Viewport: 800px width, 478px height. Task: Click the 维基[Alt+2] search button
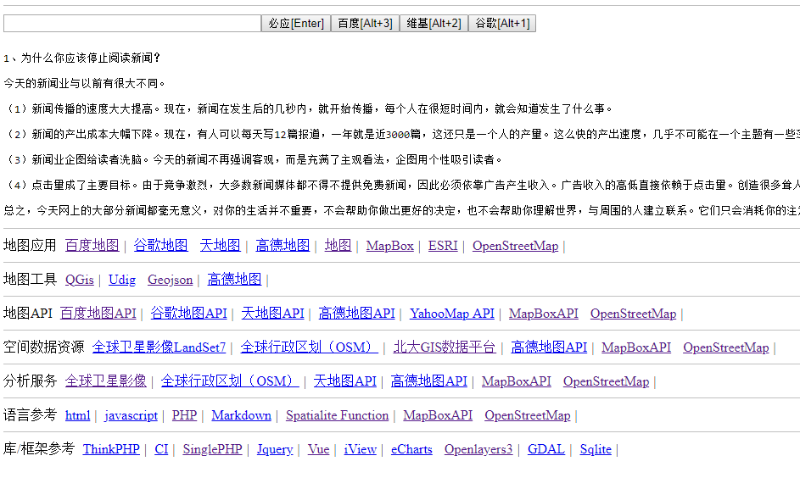(434, 24)
